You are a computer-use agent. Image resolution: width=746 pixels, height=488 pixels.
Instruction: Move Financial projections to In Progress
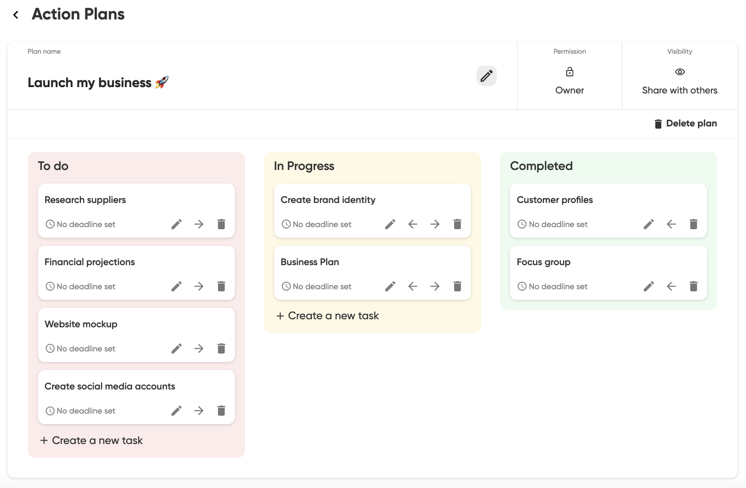[199, 286]
